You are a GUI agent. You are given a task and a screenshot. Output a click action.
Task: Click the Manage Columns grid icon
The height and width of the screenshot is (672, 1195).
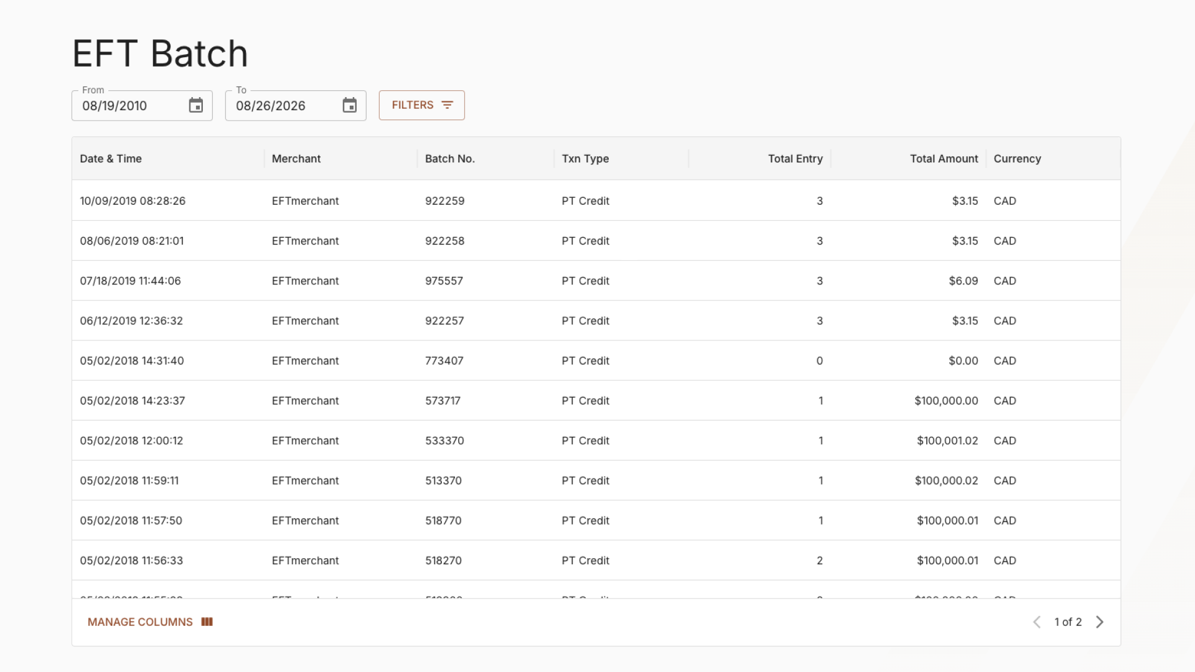click(207, 622)
